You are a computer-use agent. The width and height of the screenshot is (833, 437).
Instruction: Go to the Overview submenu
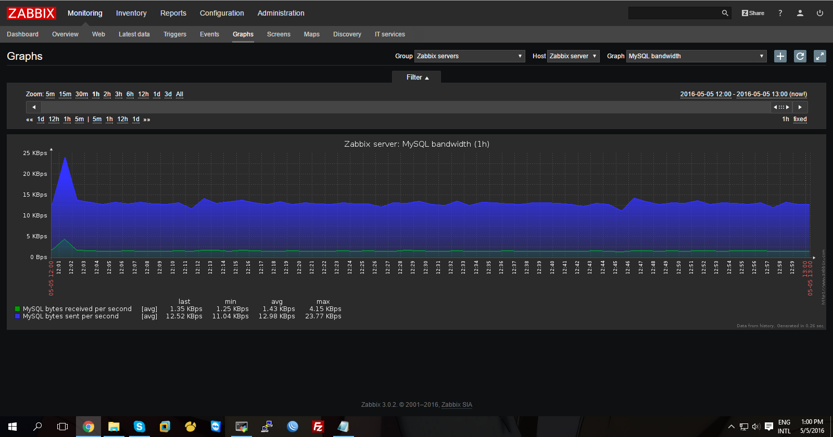tap(65, 34)
